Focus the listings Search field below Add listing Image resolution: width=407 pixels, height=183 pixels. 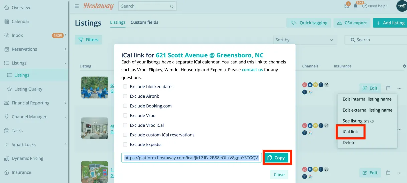pos(376,40)
